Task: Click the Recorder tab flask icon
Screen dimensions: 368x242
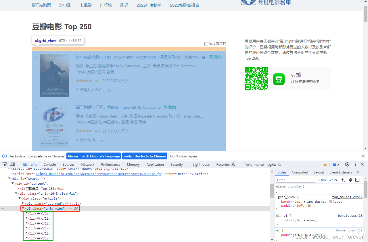Action: (233, 164)
